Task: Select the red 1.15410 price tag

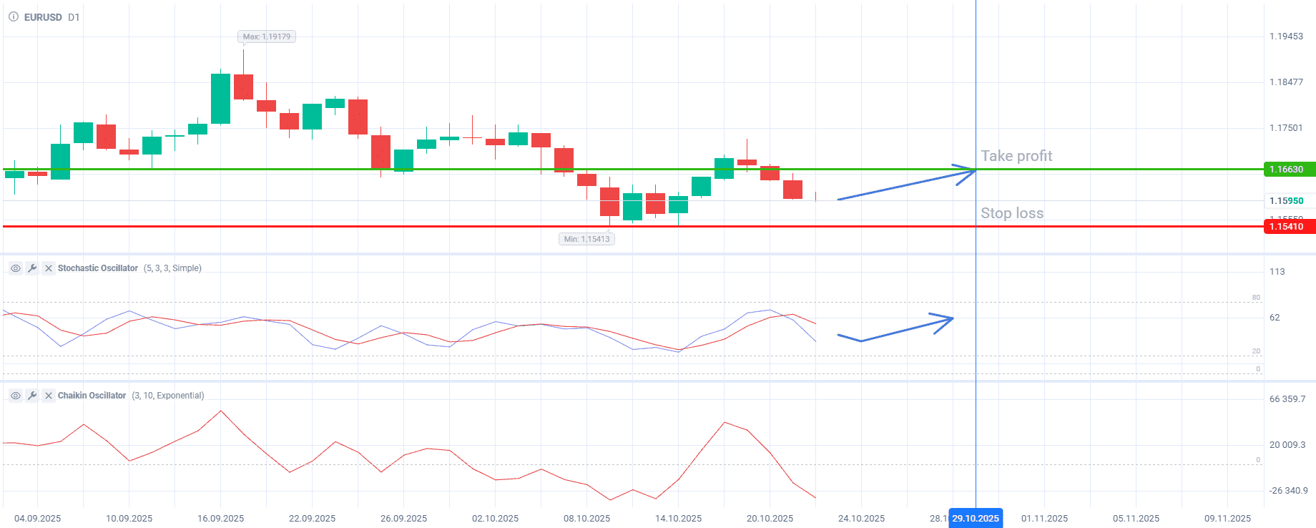Action: 1289,227
